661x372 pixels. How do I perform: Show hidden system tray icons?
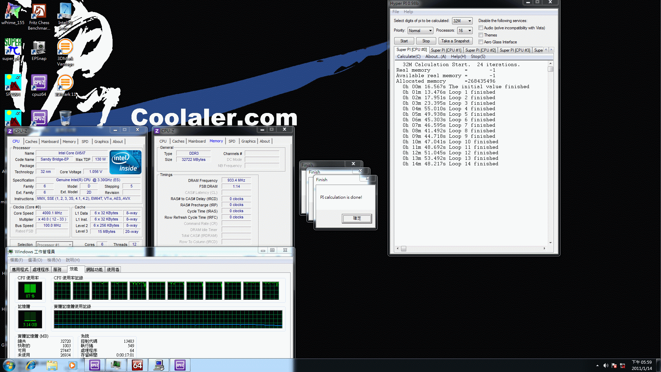click(597, 365)
